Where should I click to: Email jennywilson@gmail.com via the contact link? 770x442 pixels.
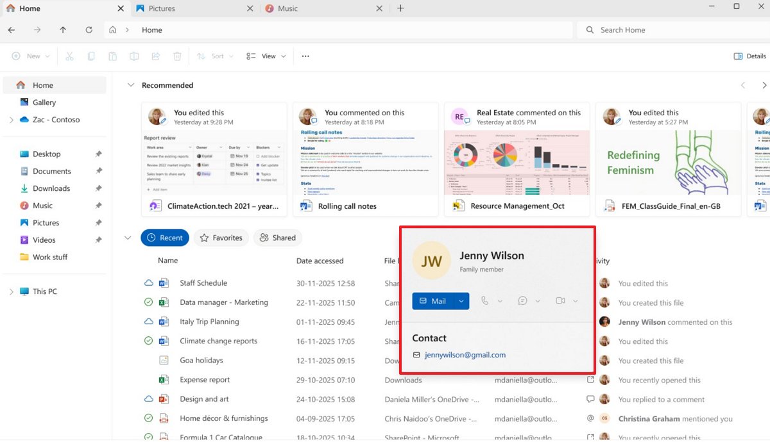pos(465,354)
